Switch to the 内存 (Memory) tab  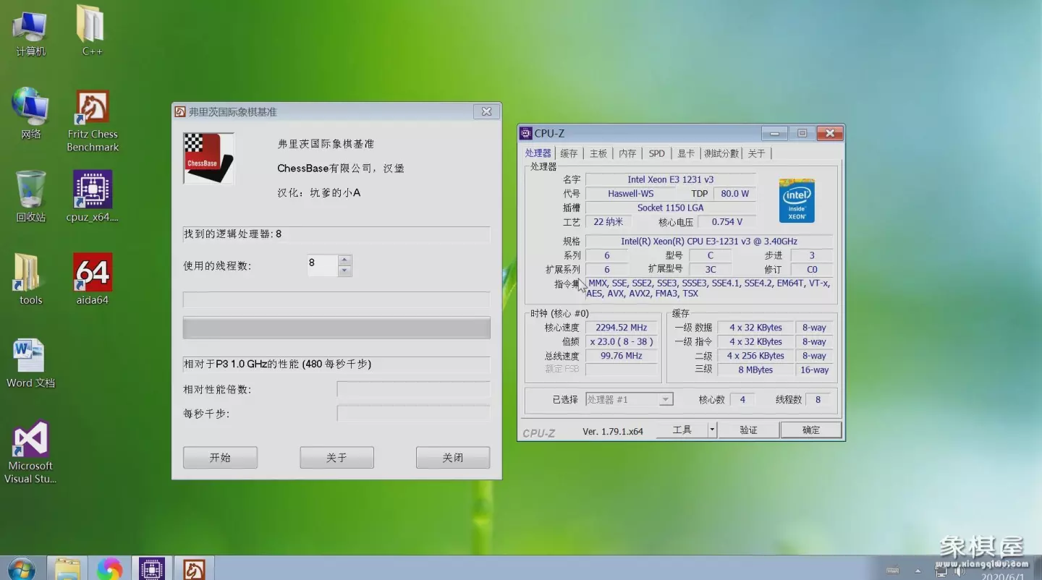[x=627, y=153]
